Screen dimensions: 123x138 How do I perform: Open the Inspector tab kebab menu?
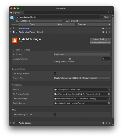pos(111,12)
